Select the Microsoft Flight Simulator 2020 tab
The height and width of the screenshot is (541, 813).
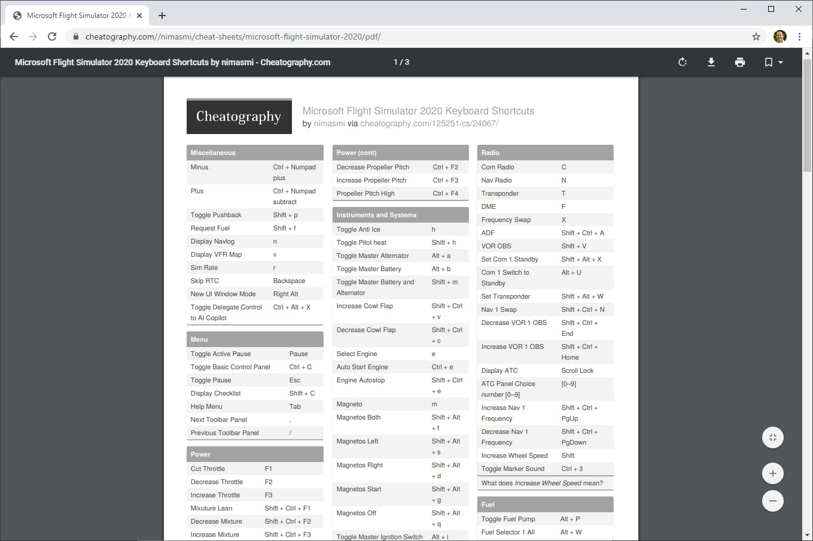click(x=75, y=16)
